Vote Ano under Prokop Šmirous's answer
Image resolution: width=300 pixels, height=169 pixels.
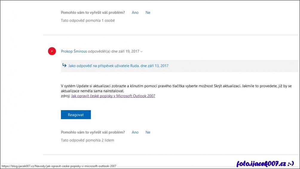(135, 132)
